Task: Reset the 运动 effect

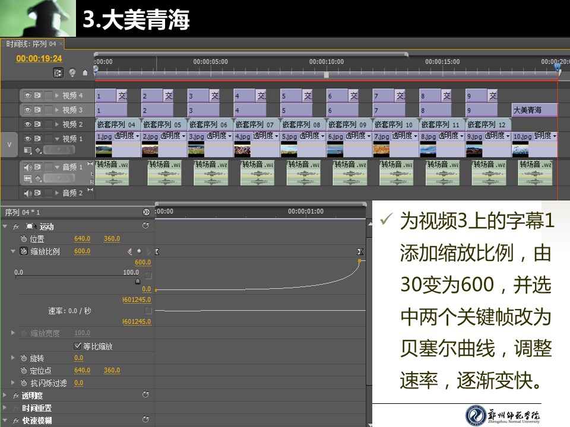Action: [x=146, y=225]
